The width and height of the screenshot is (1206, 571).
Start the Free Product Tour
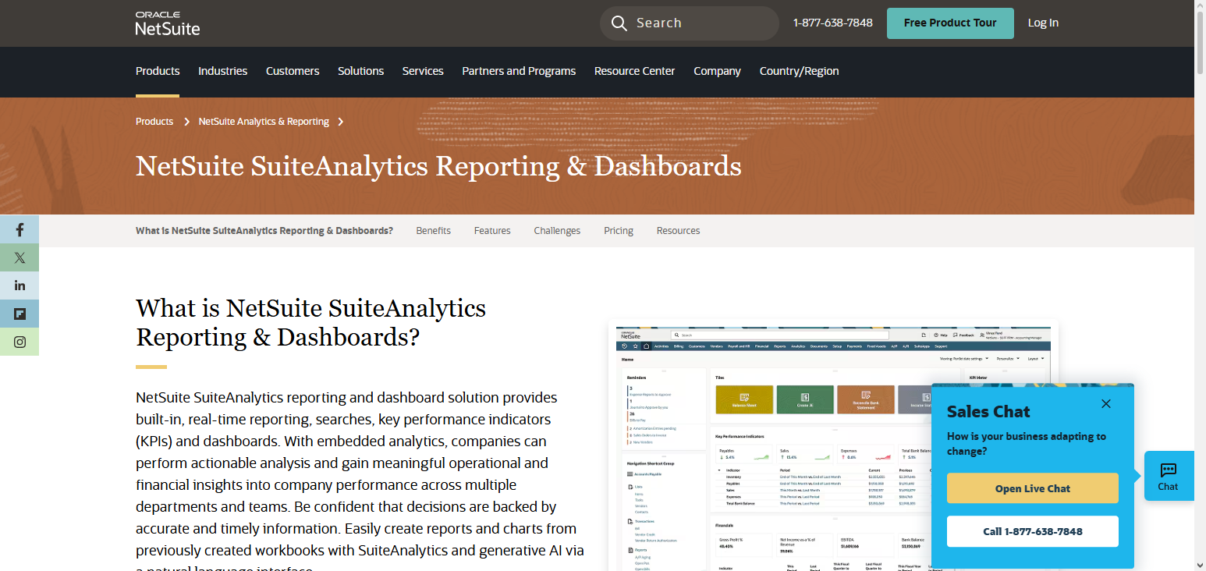950,23
